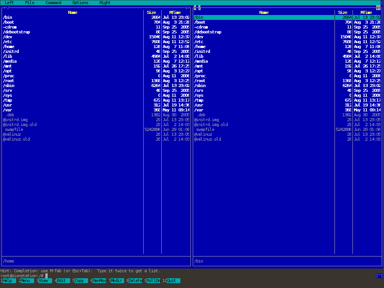Select swapfile in the right panel

click(205, 129)
